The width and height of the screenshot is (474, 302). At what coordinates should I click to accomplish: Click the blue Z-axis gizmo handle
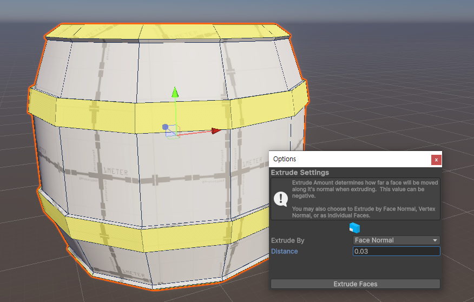165,127
